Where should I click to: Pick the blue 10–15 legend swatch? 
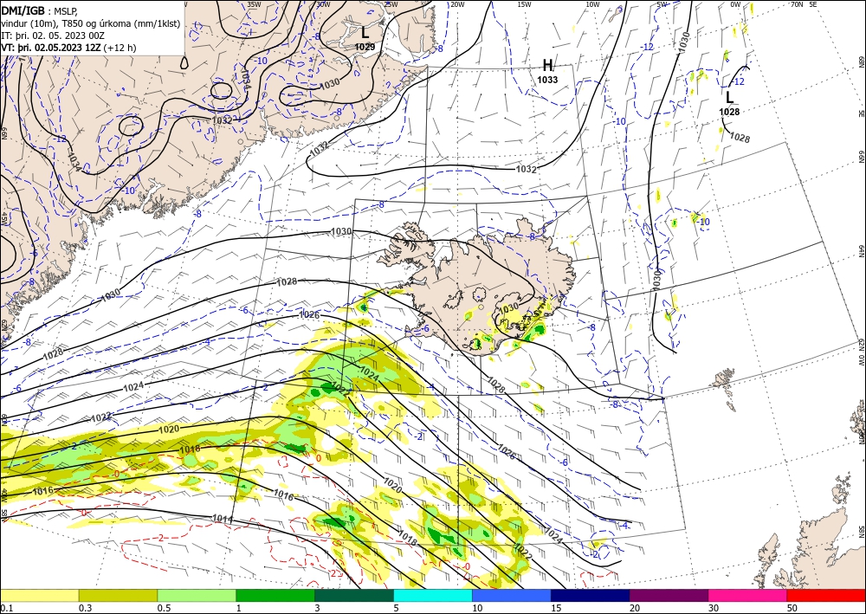[512, 595]
